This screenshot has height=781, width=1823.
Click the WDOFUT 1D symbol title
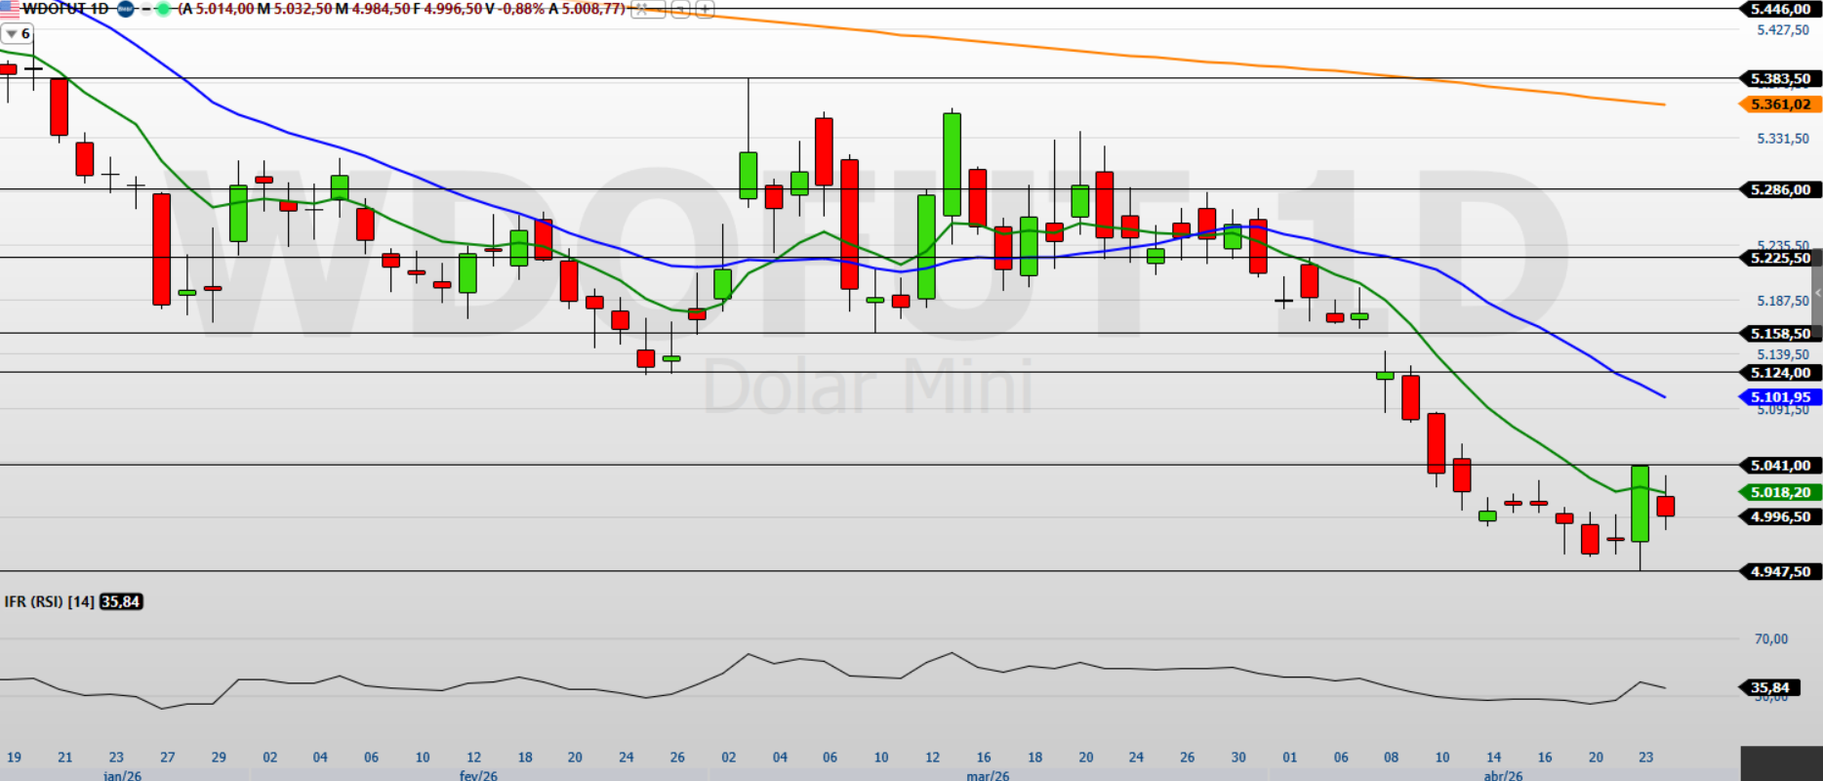point(65,9)
